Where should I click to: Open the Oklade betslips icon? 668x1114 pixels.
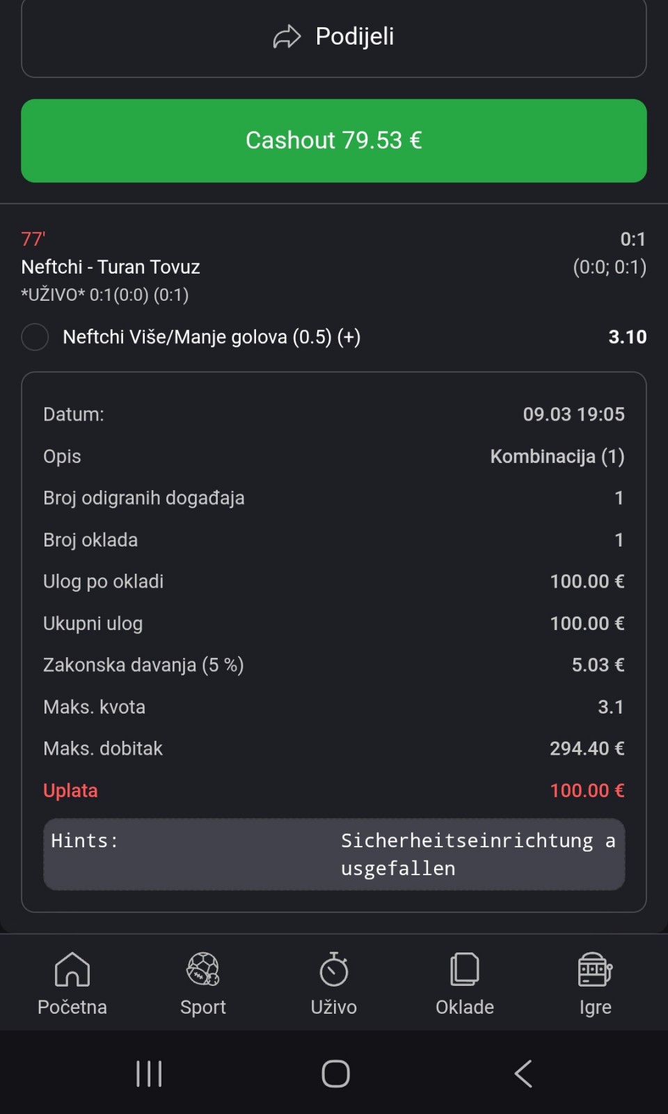464,968
